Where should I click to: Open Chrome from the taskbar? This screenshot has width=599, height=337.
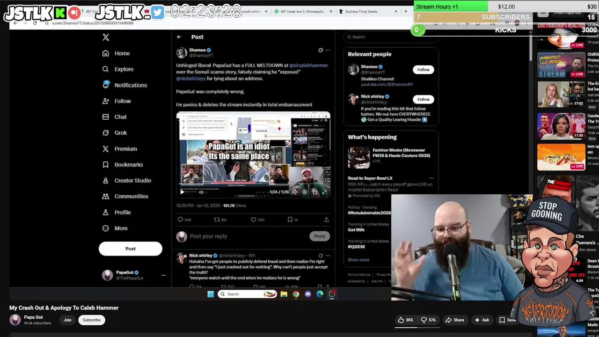[x=296, y=294]
